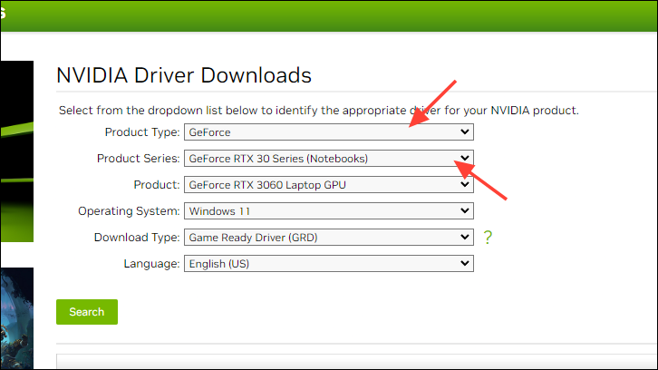Click the "Download Type:" label
Viewport: 658px width, 370px height.
point(136,238)
